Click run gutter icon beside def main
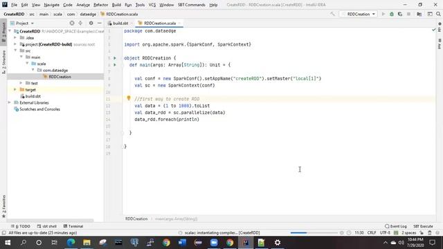 115,65
